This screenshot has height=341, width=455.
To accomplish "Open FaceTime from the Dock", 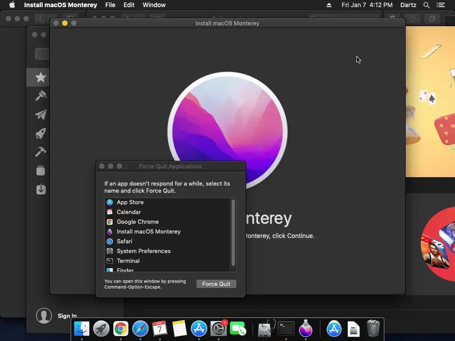I will coord(238,329).
